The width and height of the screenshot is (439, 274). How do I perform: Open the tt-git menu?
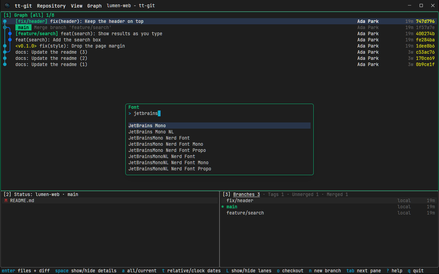(x=23, y=6)
